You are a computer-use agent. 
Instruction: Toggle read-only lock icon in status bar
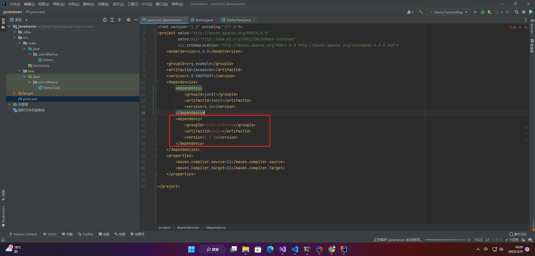pos(523,240)
